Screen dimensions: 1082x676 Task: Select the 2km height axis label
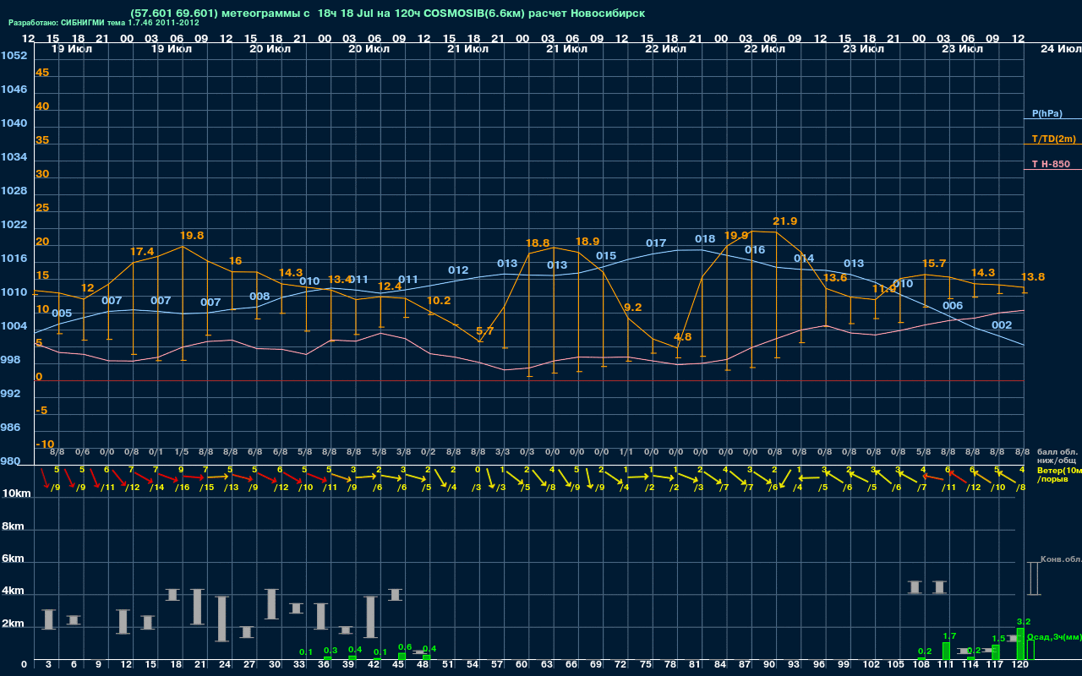[12, 624]
